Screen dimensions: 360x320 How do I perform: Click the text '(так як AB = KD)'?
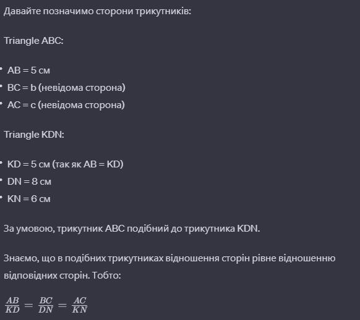pos(88,164)
